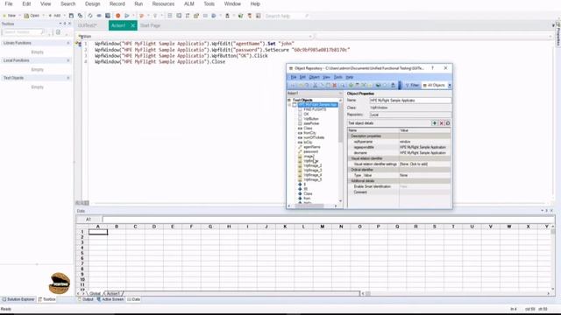
Task: Open the Resources menu
Action: tap(163, 3)
